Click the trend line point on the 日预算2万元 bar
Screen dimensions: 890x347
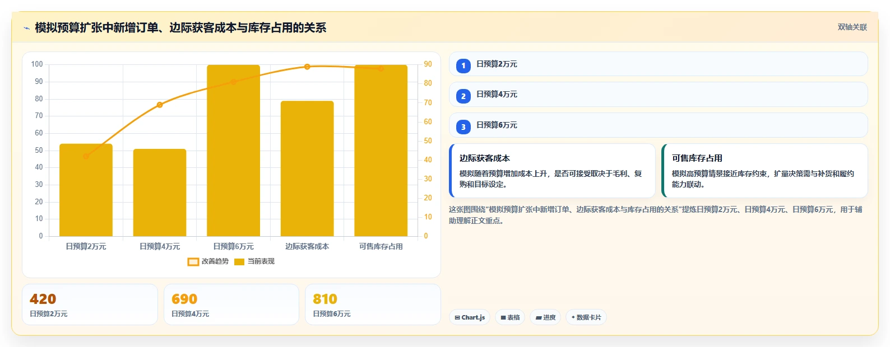click(x=86, y=156)
